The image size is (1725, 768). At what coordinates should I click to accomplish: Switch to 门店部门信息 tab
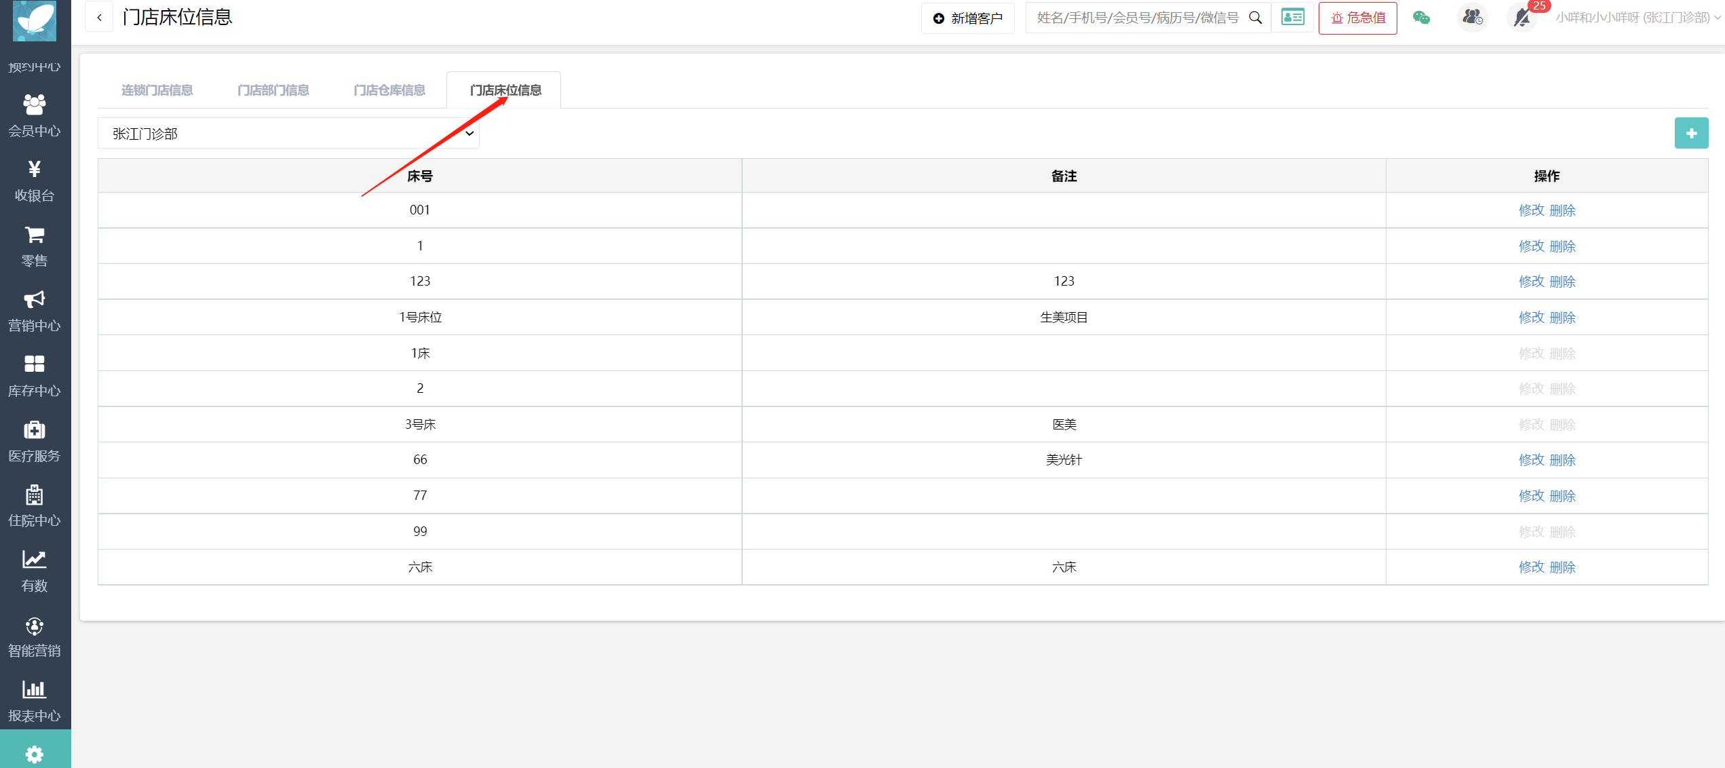coord(273,90)
